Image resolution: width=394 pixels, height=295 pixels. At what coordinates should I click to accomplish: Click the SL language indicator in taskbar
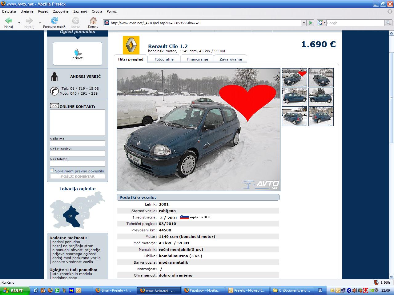tap(320, 290)
